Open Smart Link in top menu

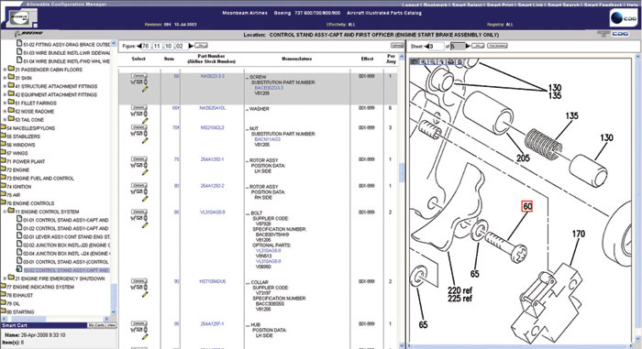(x=531, y=5)
